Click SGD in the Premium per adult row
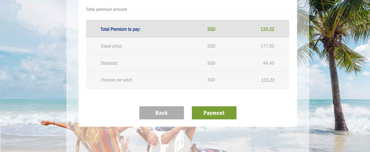This screenshot has width=370, height=152. 211,80
